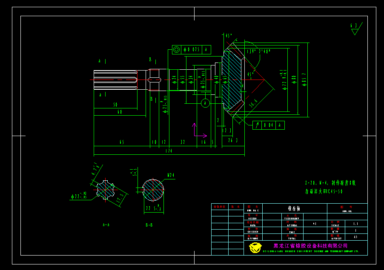Select the hatched bevel gear section

click(x=232, y=80)
